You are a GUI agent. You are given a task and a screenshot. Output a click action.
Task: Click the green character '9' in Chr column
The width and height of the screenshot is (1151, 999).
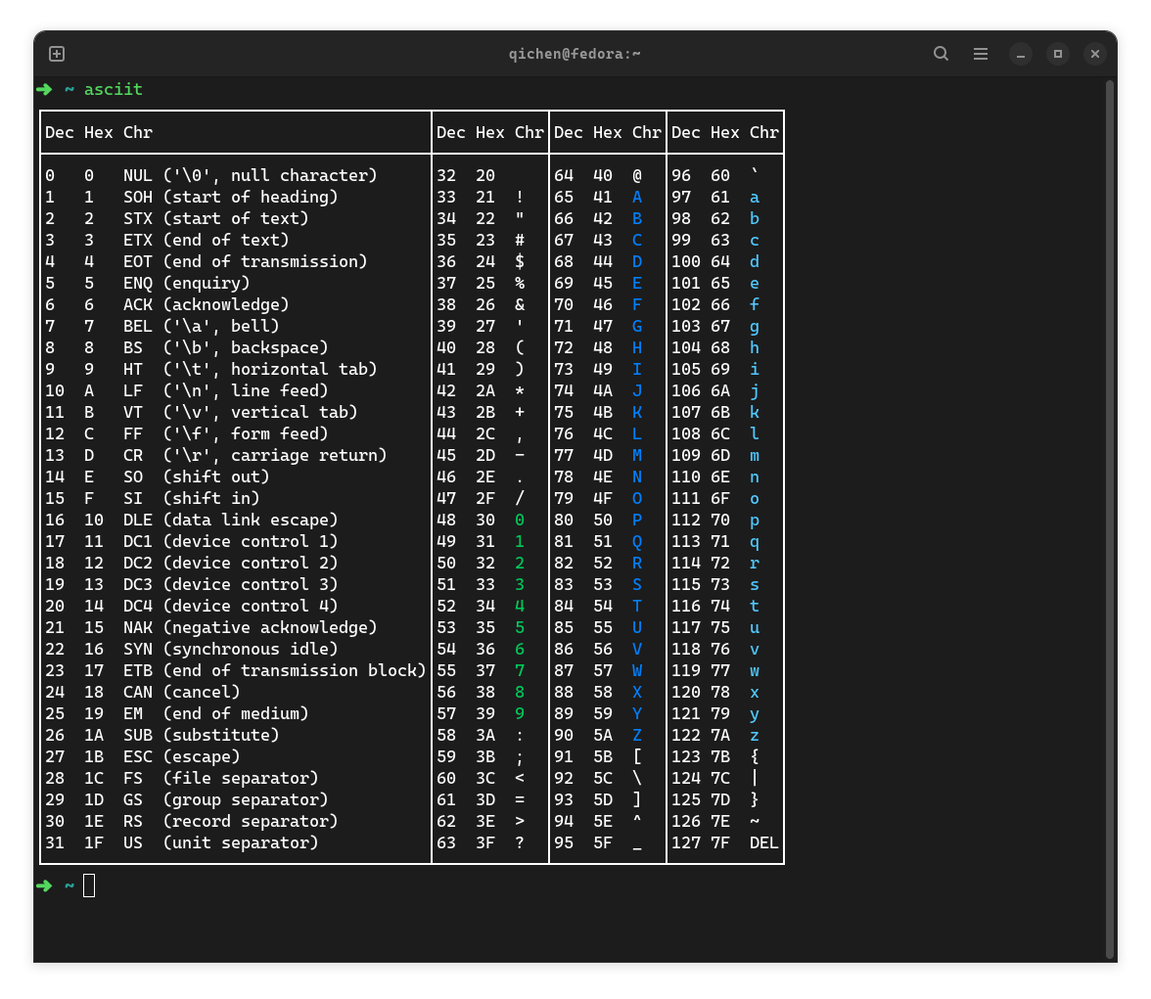point(520,713)
